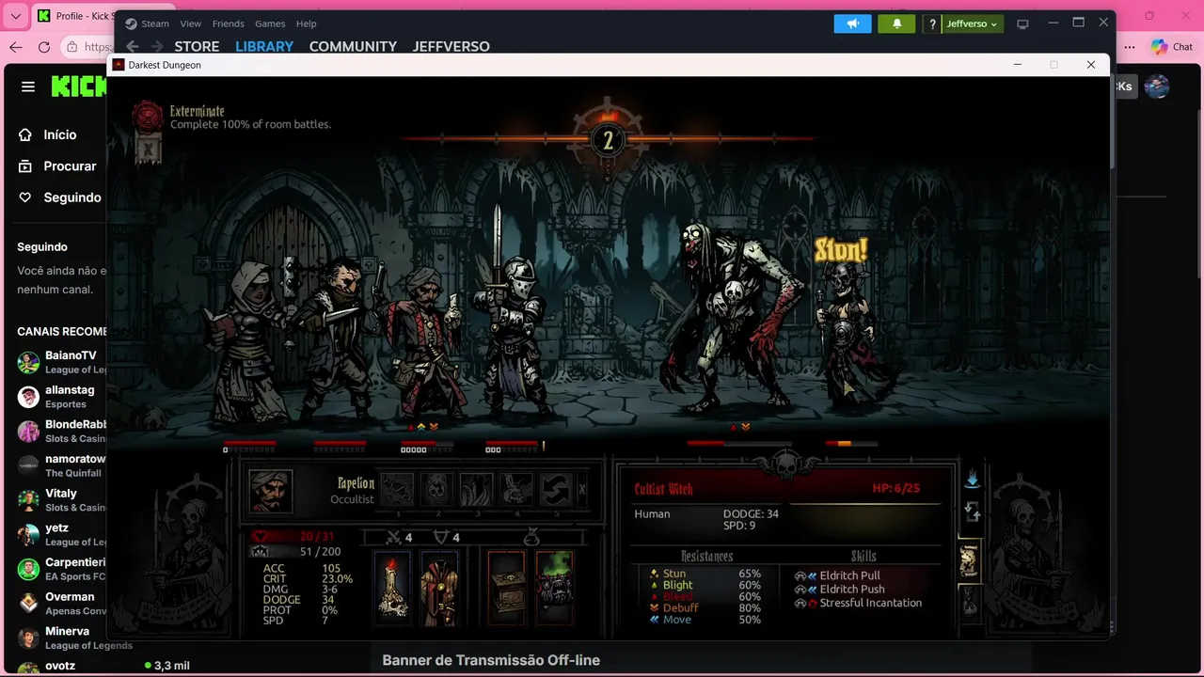Click the browser back arrow
Viewport: 1204px width, 677px height.
tap(15, 47)
